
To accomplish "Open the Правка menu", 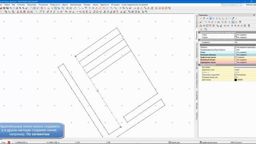I will (7, 5).
